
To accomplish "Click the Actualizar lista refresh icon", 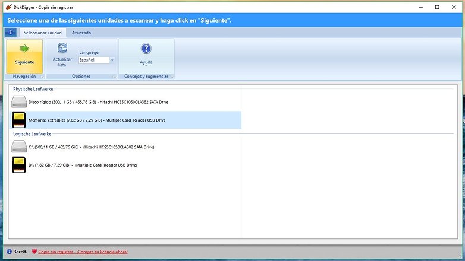I will pyautogui.click(x=62, y=48).
